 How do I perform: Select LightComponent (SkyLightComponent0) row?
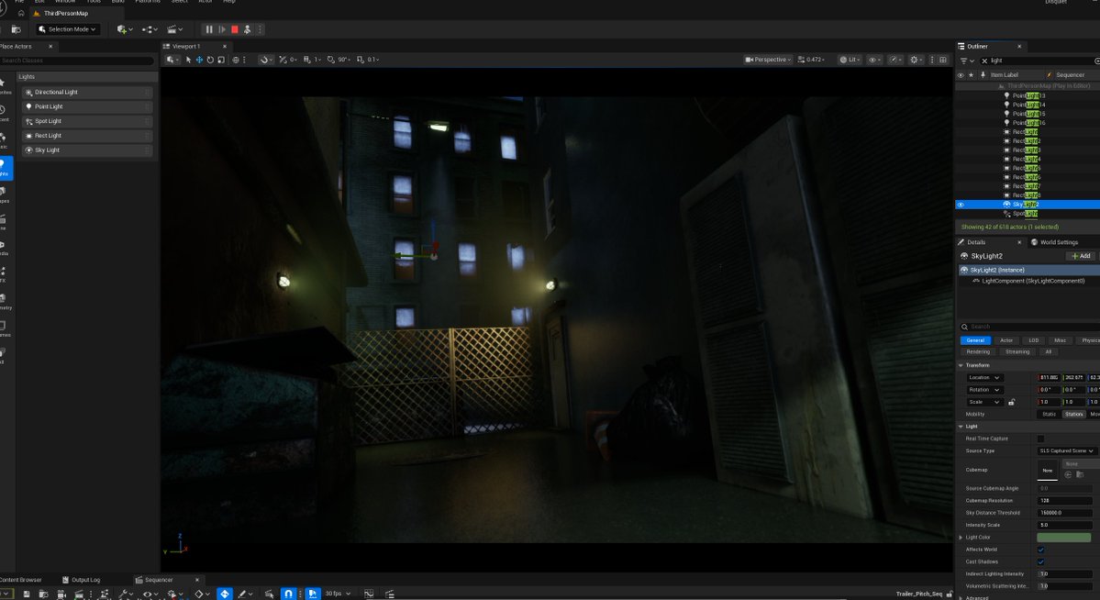[x=1028, y=281]
